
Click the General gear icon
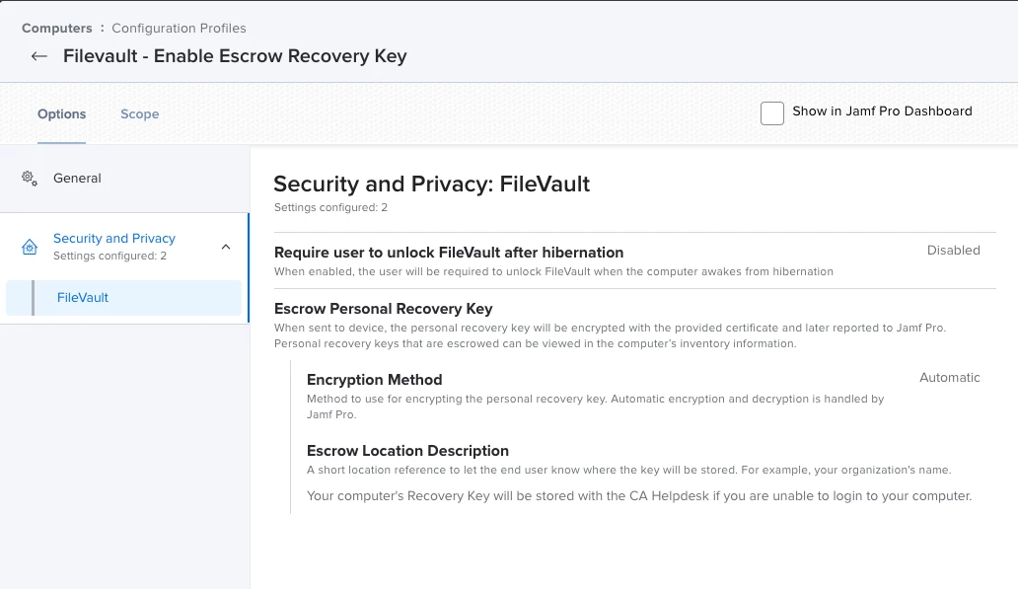pos(30,178)
